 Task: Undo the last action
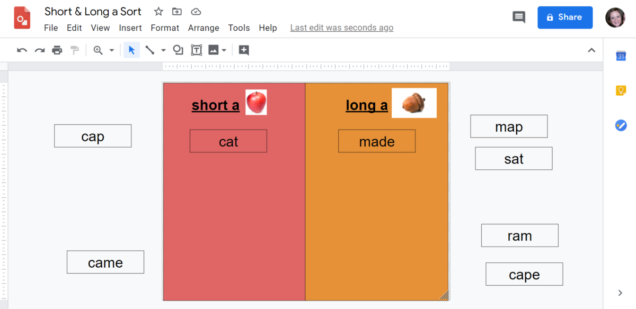coord(22,50)
